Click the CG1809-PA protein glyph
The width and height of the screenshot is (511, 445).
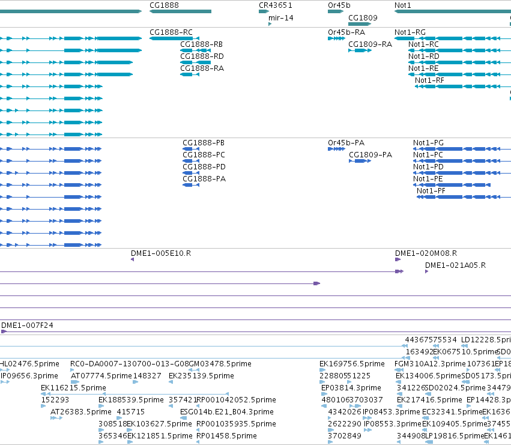pos(360,161)
